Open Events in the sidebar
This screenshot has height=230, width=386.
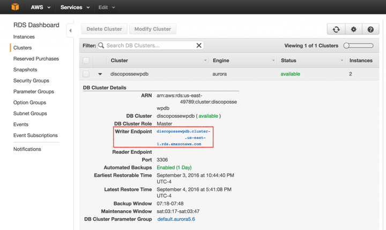tap(21, 124)
